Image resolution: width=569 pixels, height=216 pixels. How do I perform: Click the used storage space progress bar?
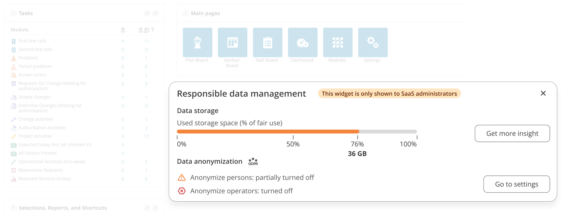pos(297,131)
